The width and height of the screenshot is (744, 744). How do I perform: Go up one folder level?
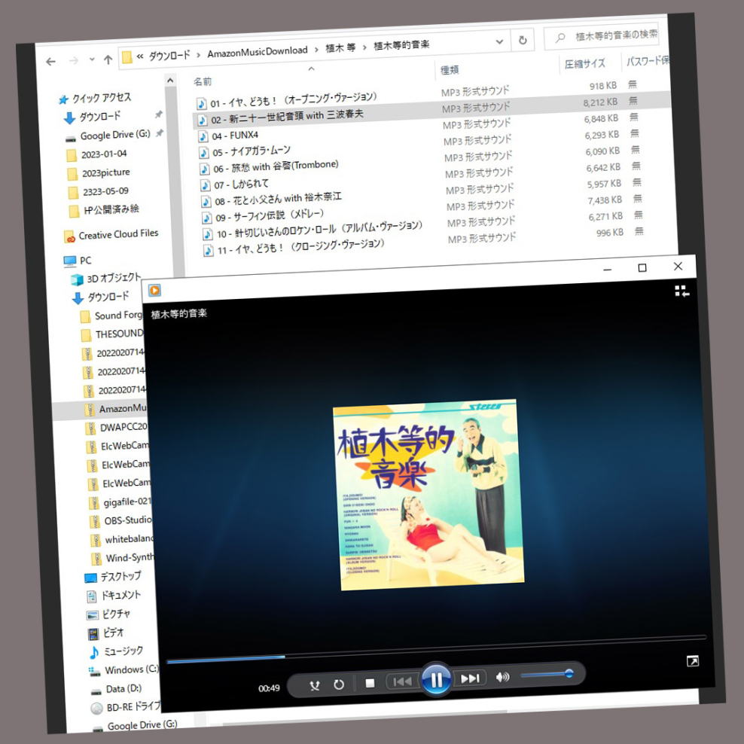click(108, 59)
